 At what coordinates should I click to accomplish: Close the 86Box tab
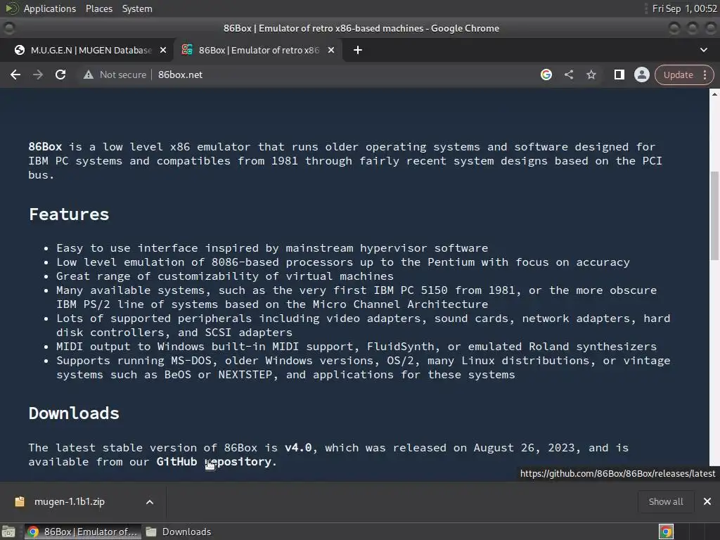331,50
